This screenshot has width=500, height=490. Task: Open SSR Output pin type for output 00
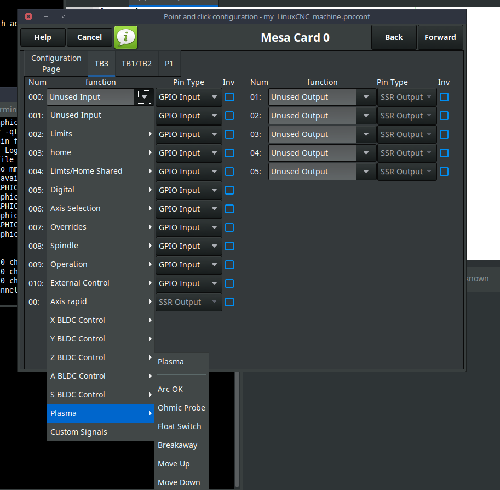(188, 302)
